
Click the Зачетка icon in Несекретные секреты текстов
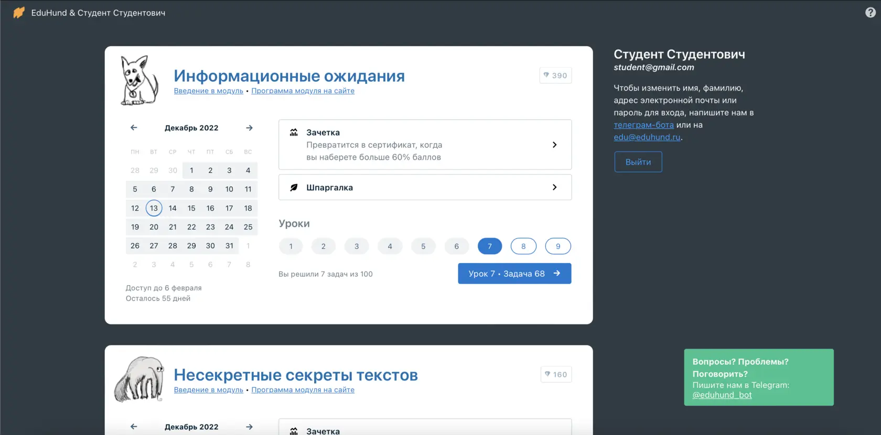click(294, 431)
